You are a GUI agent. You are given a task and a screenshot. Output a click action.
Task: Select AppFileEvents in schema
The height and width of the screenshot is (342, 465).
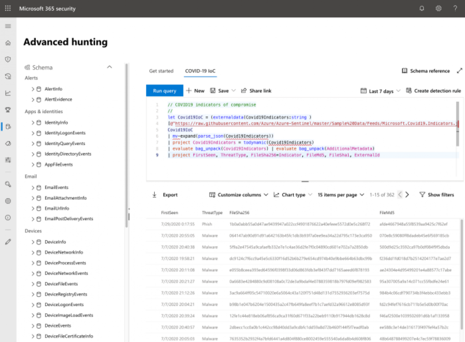(x=59, y=165)
